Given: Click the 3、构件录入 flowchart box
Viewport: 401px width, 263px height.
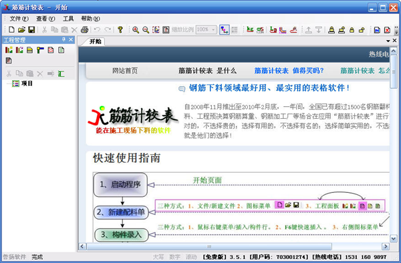Looking at the screenshot, I should 122,235.
